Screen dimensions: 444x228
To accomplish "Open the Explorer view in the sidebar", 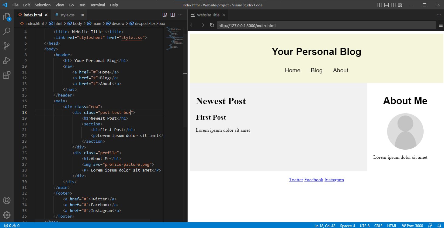I will coord(7,17).
